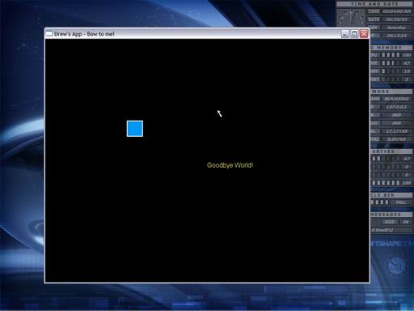Click the Recycle Bin FULL indicator
The width and height of the screenshot is (414, 311).
401,202
